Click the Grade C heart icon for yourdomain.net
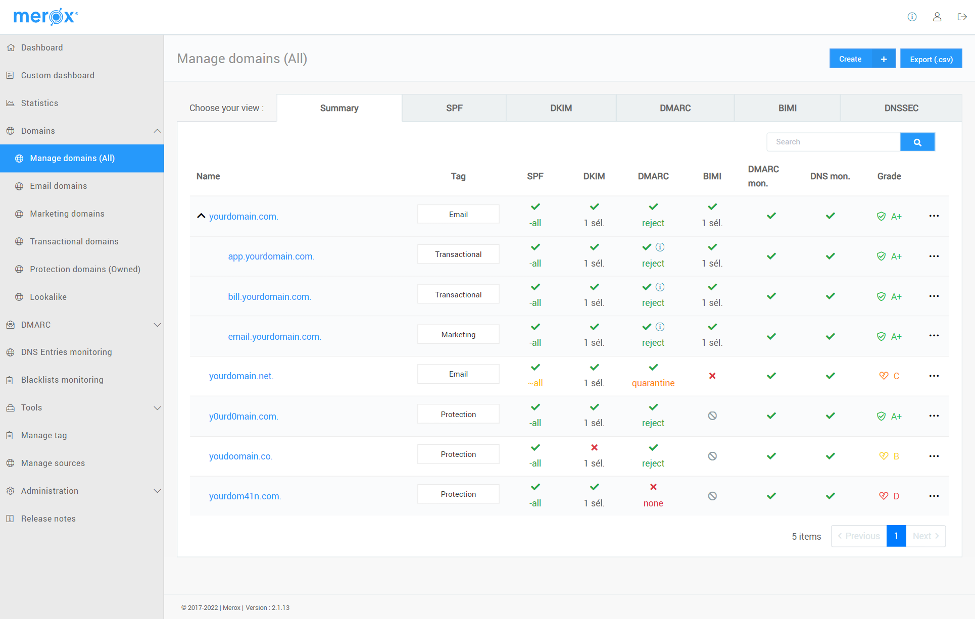Screen dimensions: 975x619 884,375
